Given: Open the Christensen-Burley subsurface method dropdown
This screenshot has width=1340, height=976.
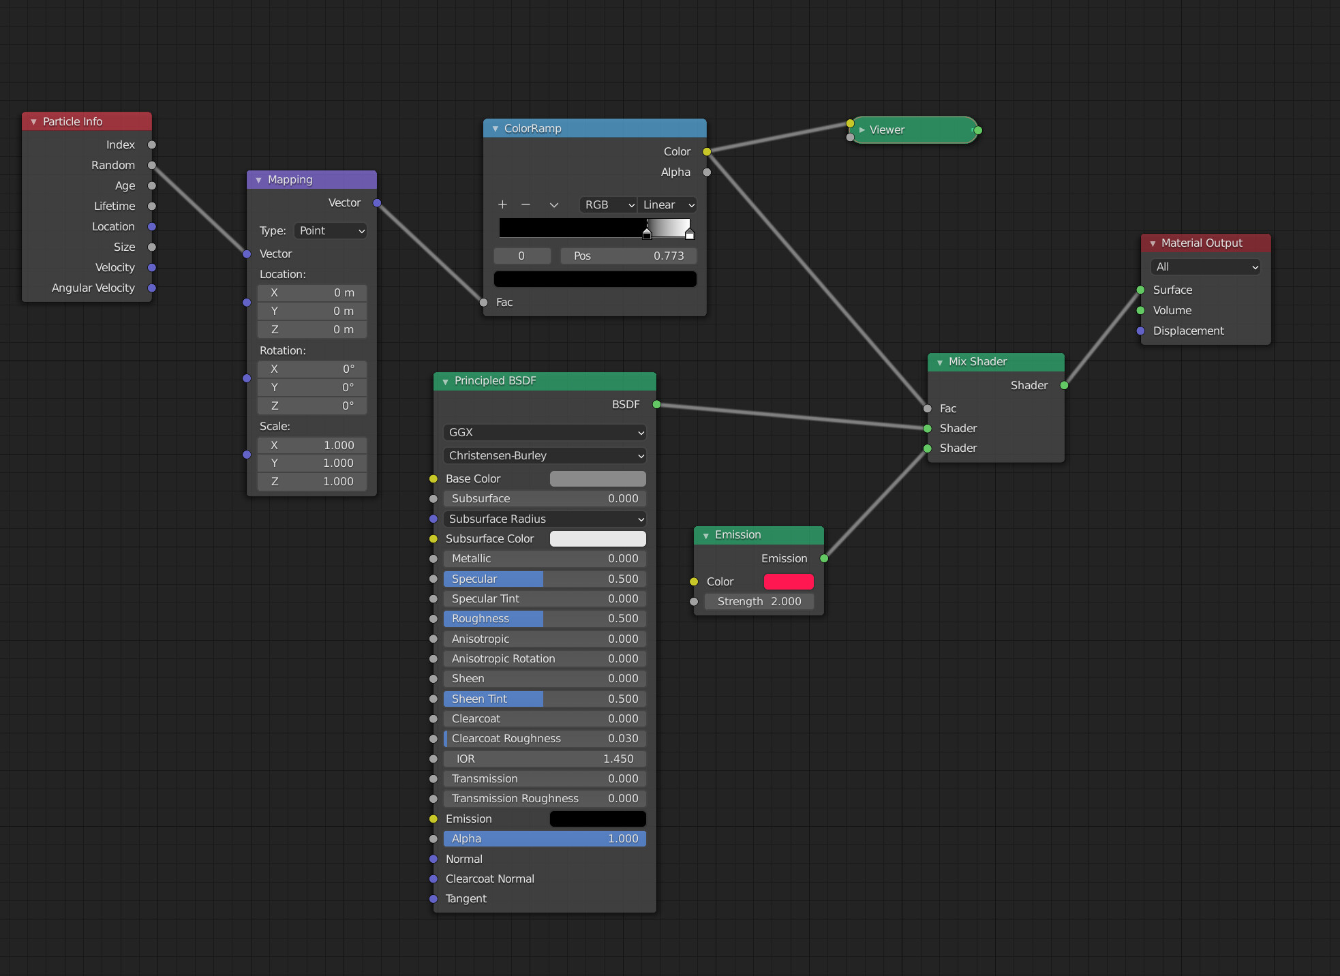Looking at the screenshot, I should (x=544, y=455).
